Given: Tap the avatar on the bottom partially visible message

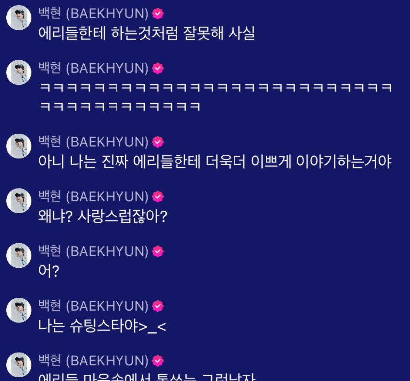Looking at the screenshot, I should point(19,365).
